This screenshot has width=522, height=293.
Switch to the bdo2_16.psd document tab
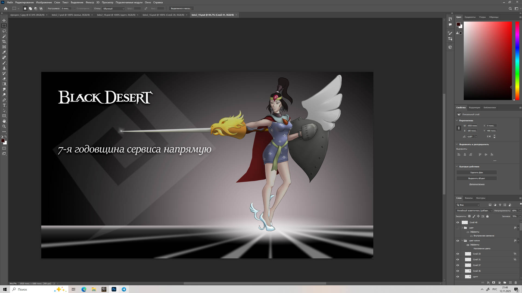(x=163, y=15)
